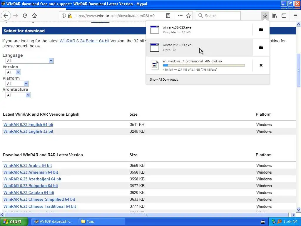The height and width of the screenshot is (226, 301).
Task: Download WinRAR 6.23 Arabic 64 bit
Action: click(x=28, y=165)
